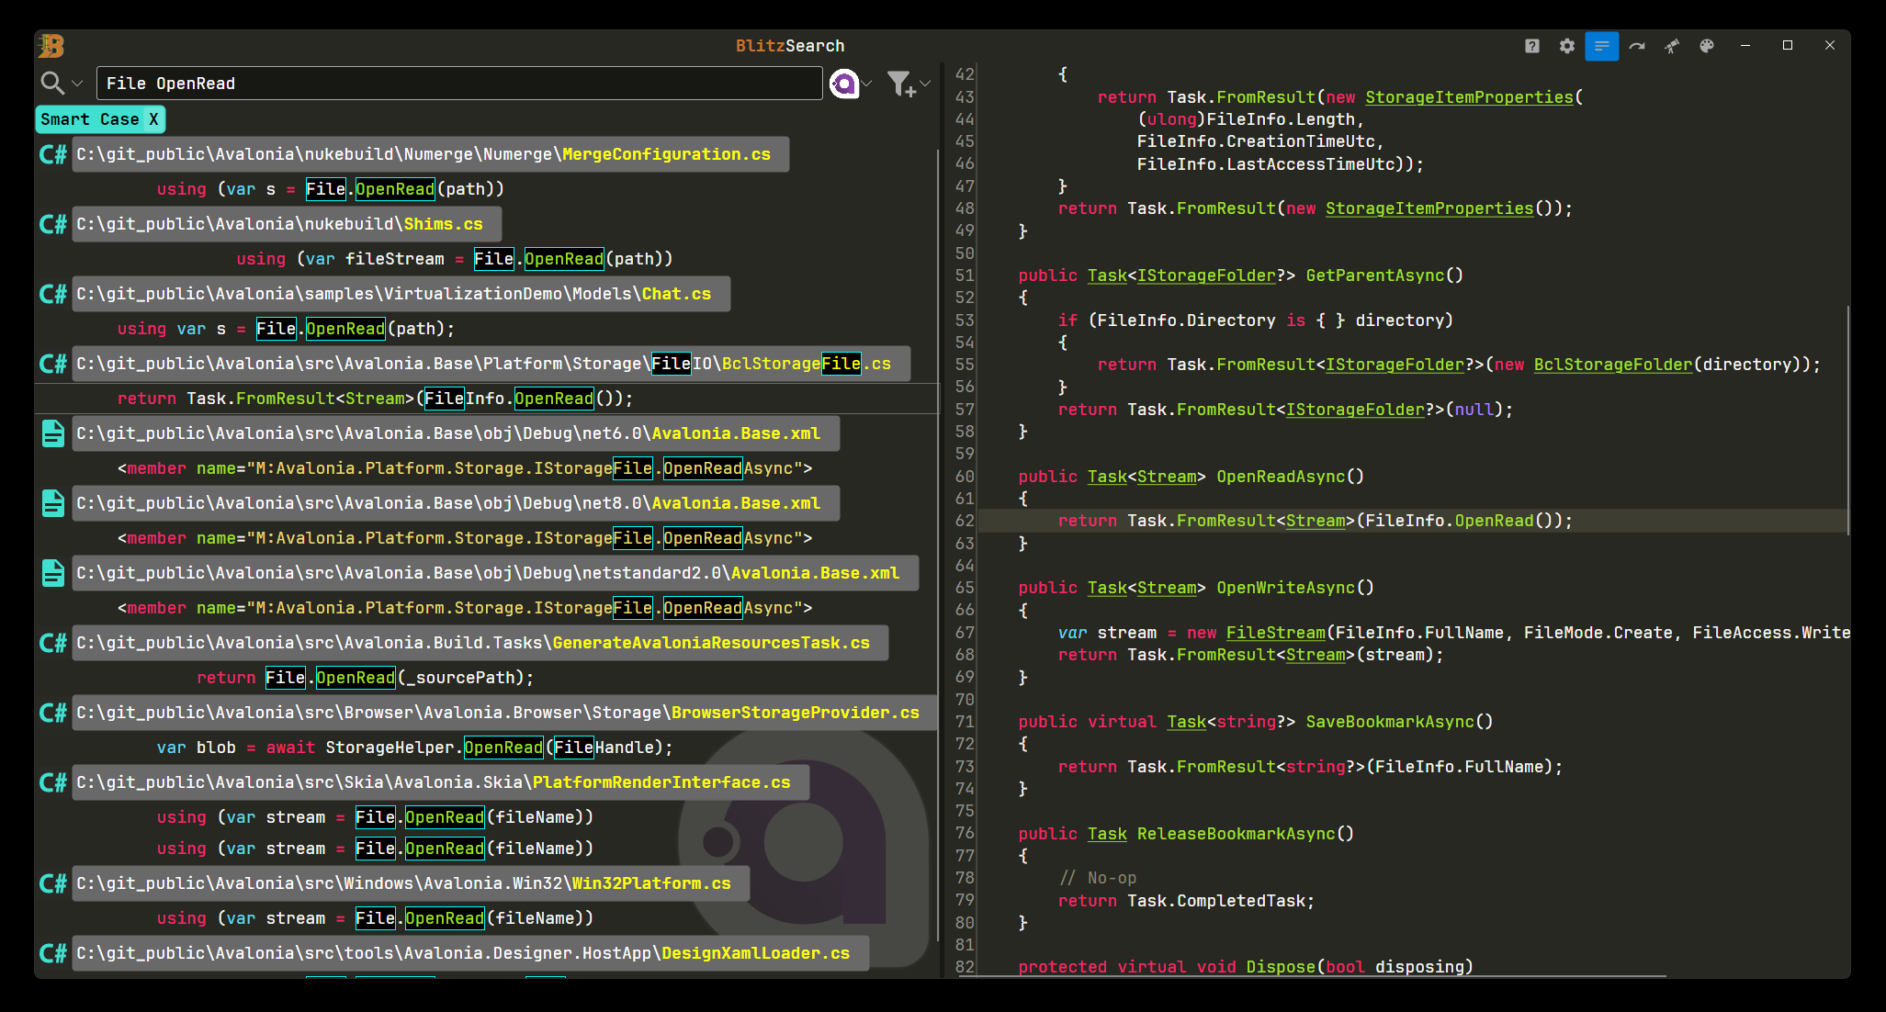Click document icon beside net6.0 Avalonia.Base.xml
This screenshot has height=1012, width=1886.
(53, 433)
